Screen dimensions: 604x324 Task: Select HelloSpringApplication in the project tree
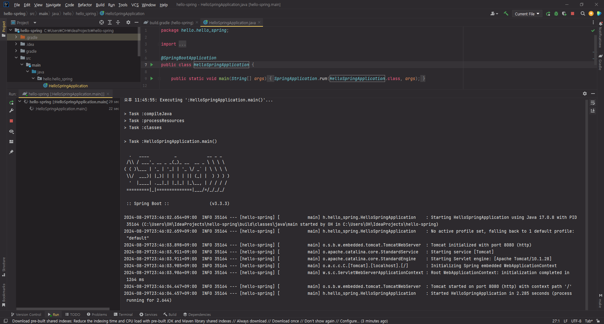coord(68,86)
